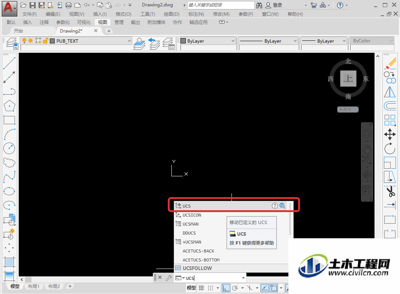Click the Undo arrow icon
This screenshot has height=294, width=400.
[87, 5]
